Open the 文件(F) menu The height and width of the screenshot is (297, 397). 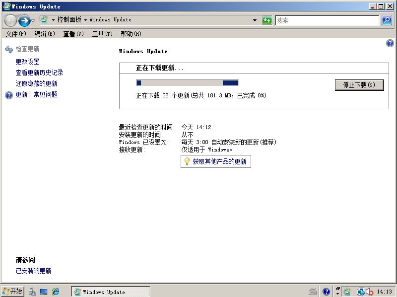click(x=16, y=34)
